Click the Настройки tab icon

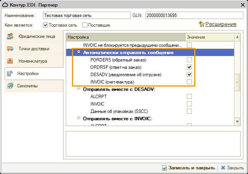coord(10,73)
